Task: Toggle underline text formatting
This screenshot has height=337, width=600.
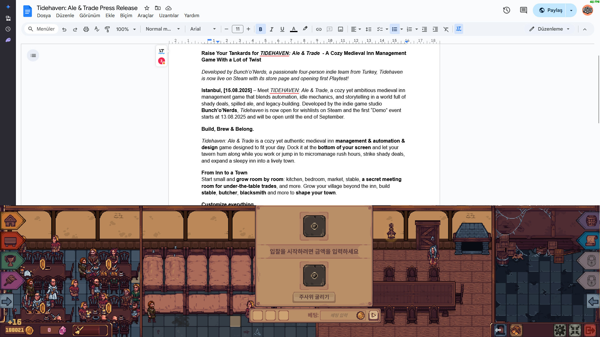Action: coord(282,29)
